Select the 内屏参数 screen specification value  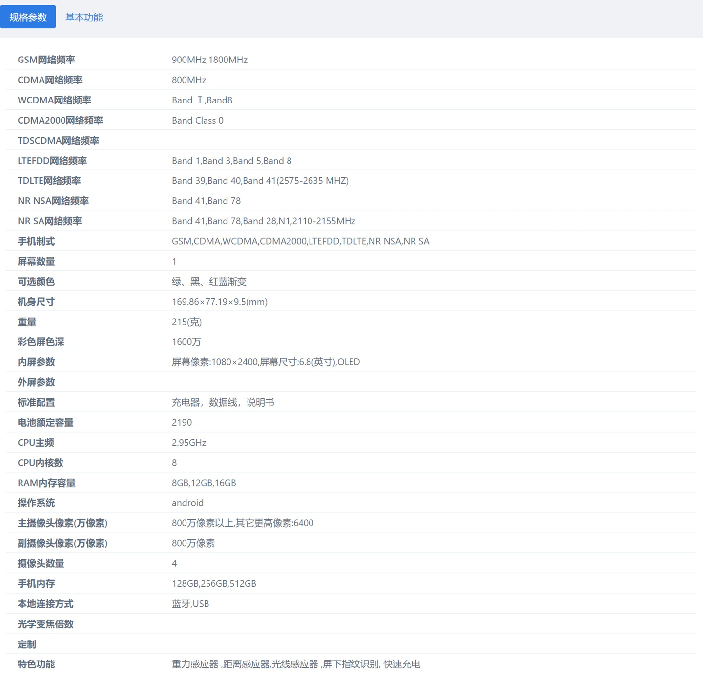coord(266,362)
